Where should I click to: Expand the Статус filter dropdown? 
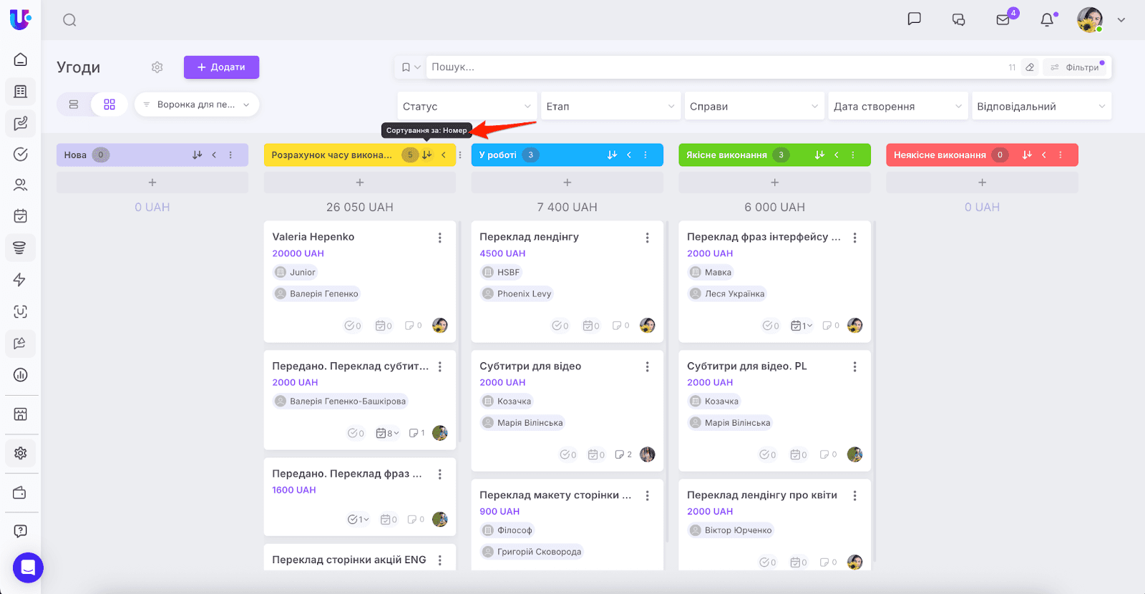click(467, 107)
